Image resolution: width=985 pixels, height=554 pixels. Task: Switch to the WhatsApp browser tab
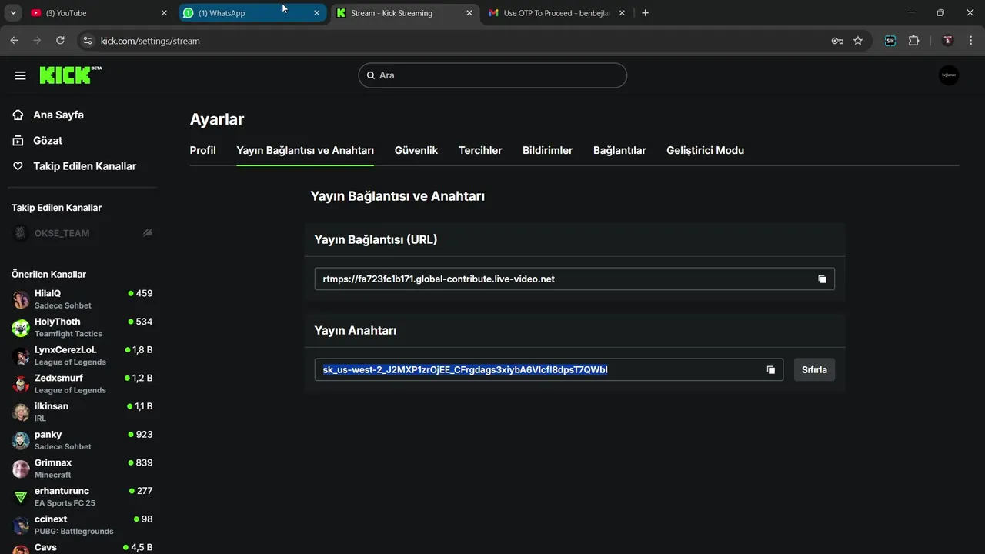point(252,13)
